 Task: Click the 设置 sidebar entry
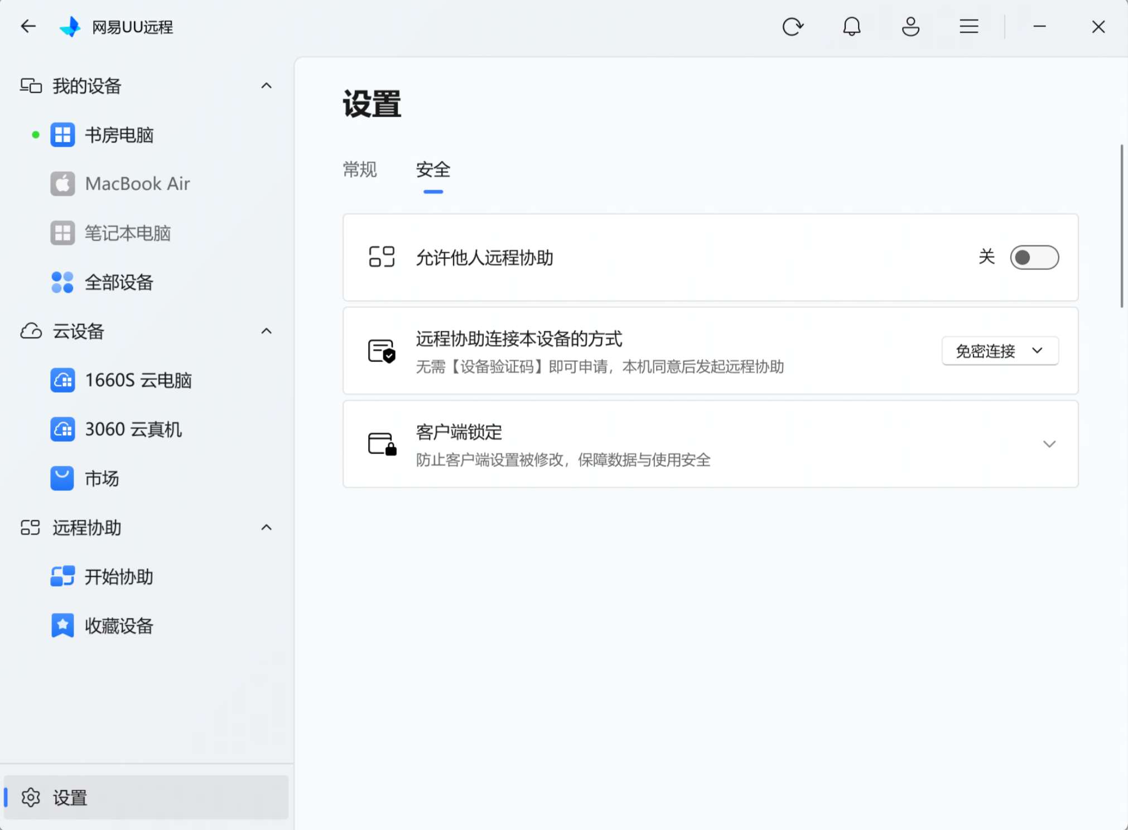pos(146,798)
